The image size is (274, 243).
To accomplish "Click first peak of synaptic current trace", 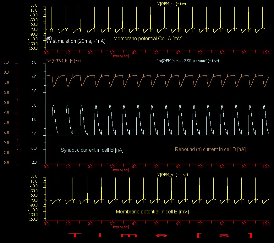I will click(53, 105).
